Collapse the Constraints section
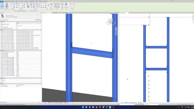 pos(41,21)
